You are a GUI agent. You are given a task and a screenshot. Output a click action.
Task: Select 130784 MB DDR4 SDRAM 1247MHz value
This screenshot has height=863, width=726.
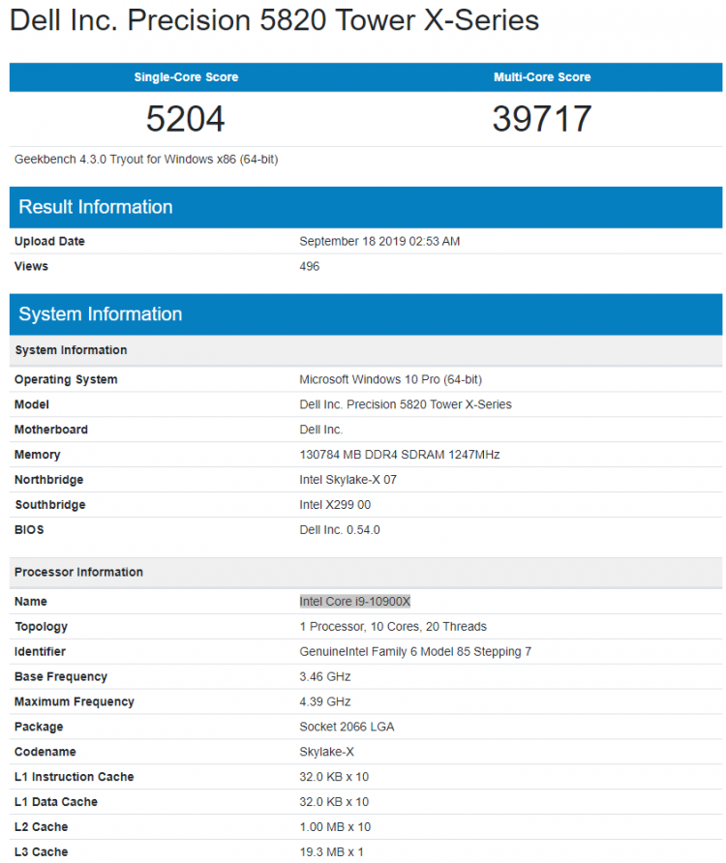coord(400,455)
